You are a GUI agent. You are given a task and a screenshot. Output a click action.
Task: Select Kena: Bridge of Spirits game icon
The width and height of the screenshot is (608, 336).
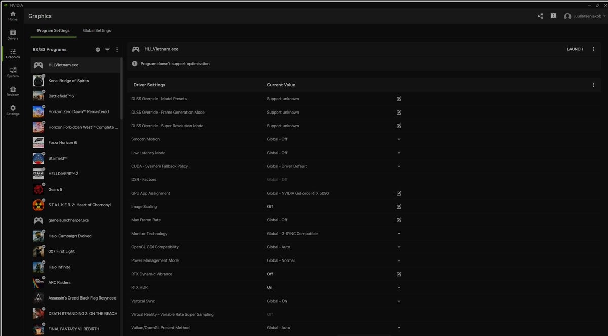39,81
